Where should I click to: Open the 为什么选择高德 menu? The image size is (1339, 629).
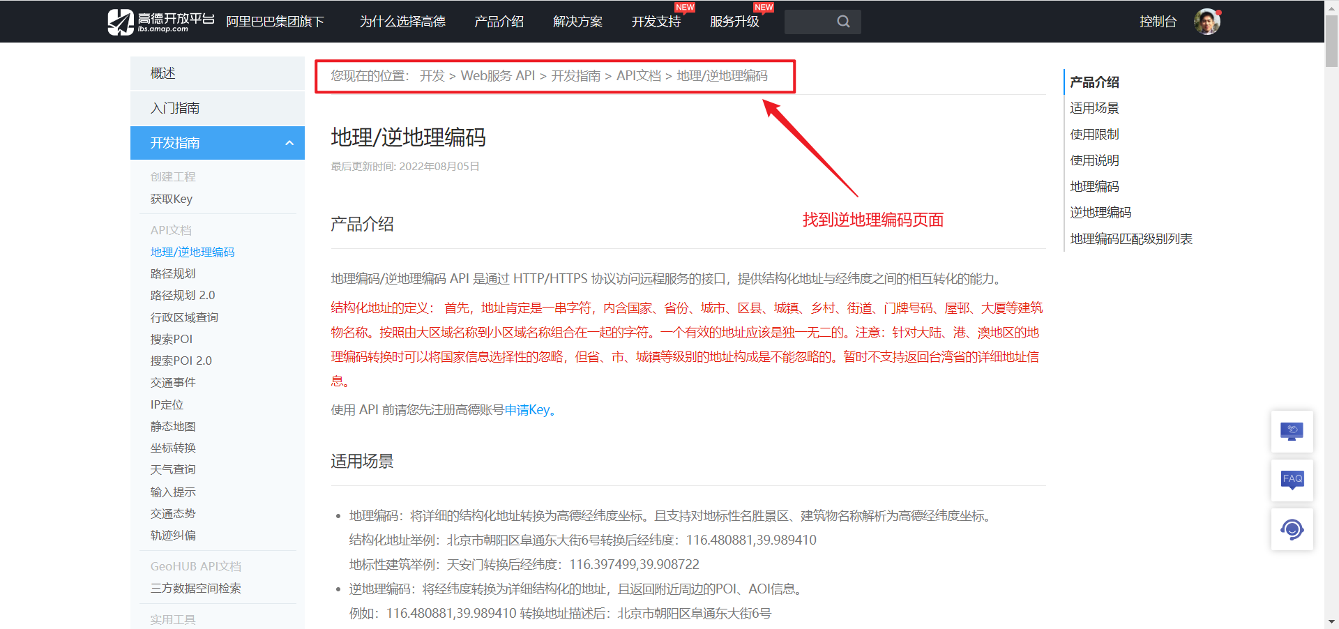(x=402, y=22)
